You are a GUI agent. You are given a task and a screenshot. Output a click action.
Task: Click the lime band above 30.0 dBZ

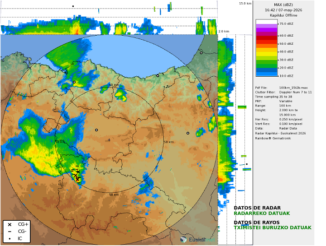coord(267,58)
